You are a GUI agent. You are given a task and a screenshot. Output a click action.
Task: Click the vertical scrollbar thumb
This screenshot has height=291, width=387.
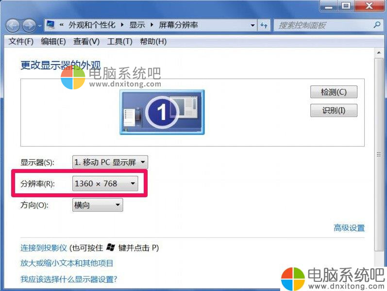pos(379,154)
